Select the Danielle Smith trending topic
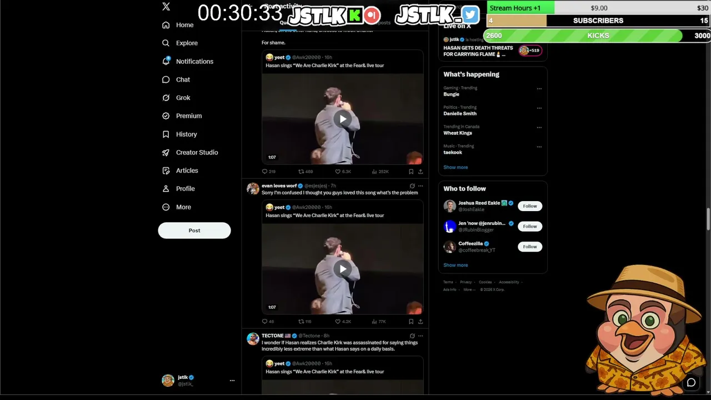 coord(460,114)
